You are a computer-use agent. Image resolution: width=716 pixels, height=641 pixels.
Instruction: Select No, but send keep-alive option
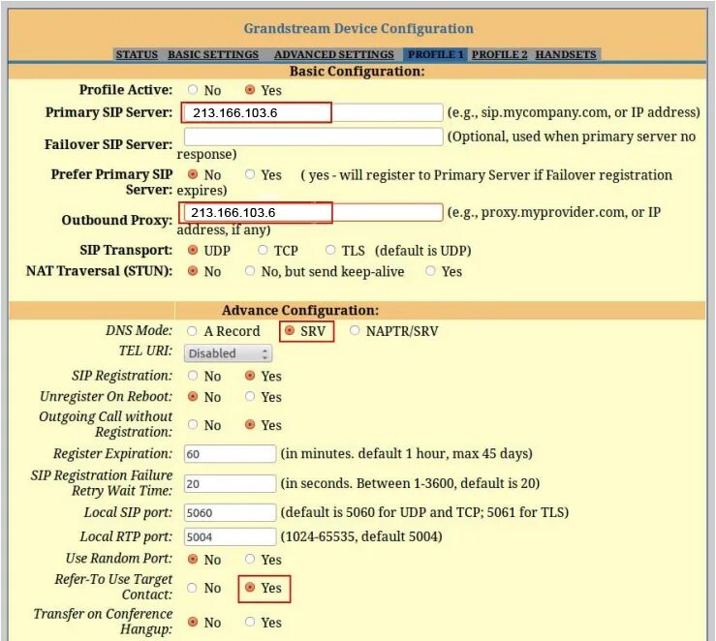click(x=250, y=271)
